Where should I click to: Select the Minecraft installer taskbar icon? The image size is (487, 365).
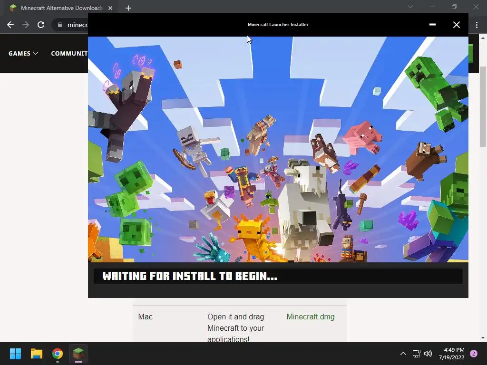[78, 354]
